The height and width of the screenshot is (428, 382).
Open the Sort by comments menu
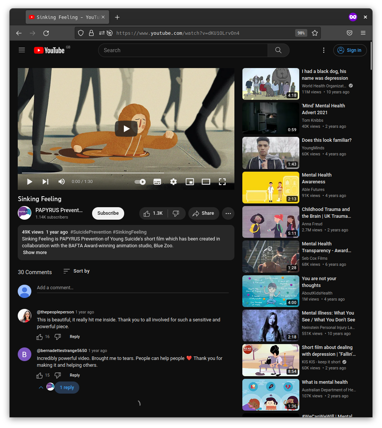click(x=77, y=271)
